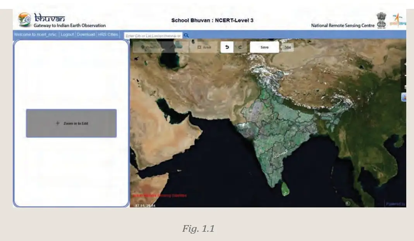Viewport: 414px width, 241px height.
Task: Select the Area drawing tool
Action: coord(204,47)
